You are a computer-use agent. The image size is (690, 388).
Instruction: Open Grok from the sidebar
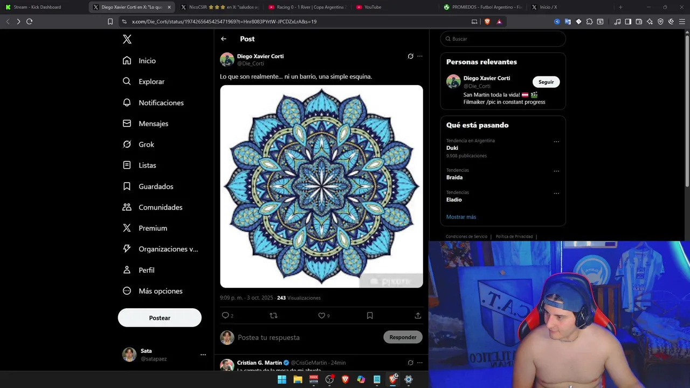138,144
